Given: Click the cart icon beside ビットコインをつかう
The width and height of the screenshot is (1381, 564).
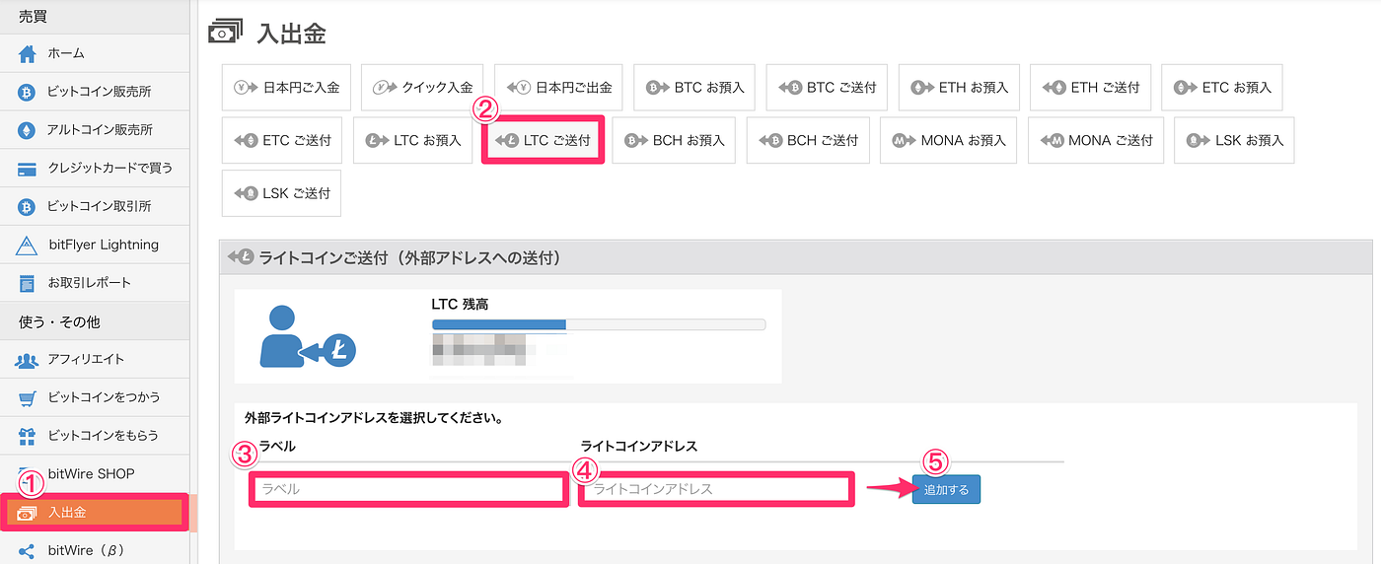Looking at the screenshot, I should [x=27, y=398].
